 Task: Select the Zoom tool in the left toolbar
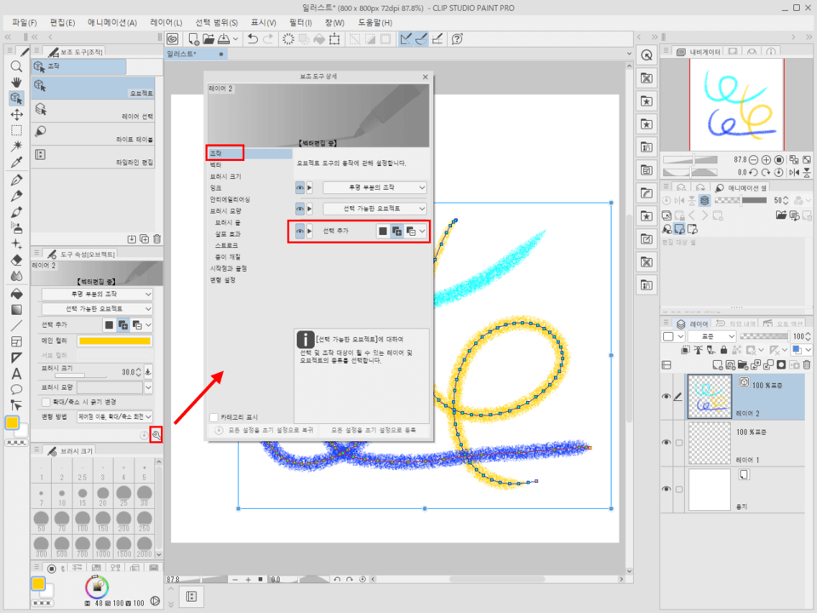click(16, 66)
